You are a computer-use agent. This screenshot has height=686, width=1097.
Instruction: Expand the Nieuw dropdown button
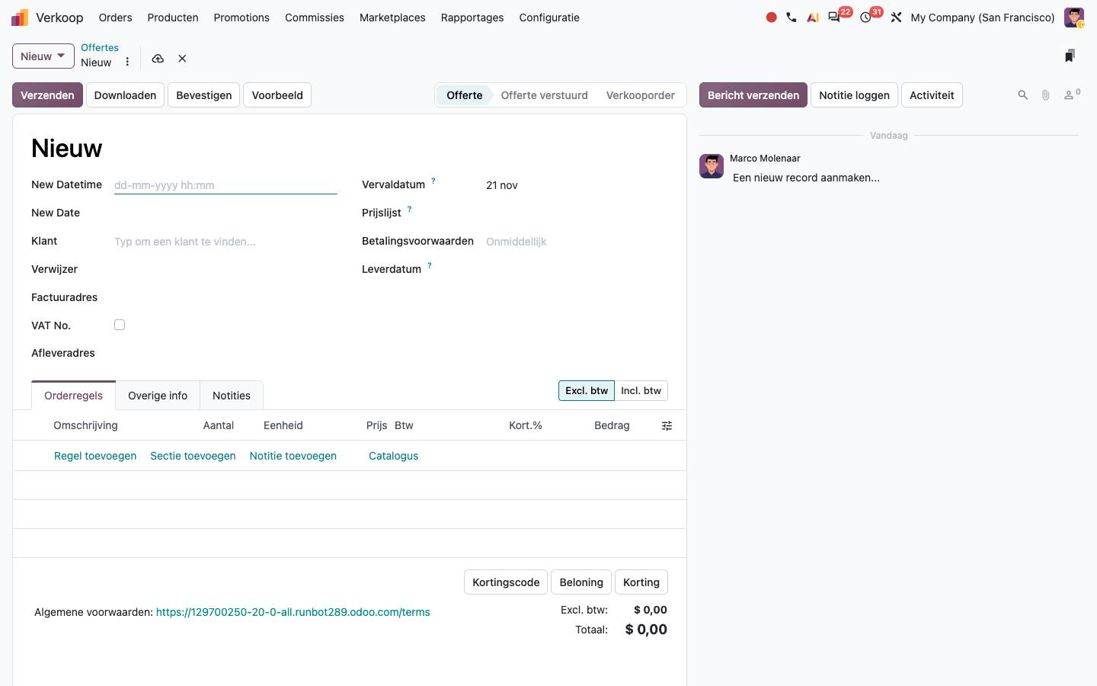coord(43,56)
